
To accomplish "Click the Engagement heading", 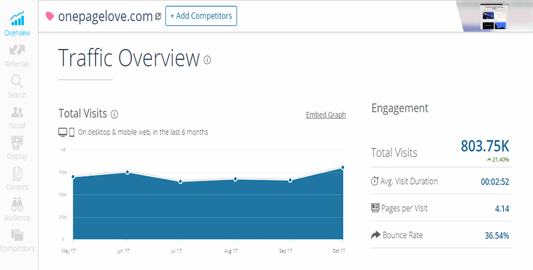I will 399,109.
